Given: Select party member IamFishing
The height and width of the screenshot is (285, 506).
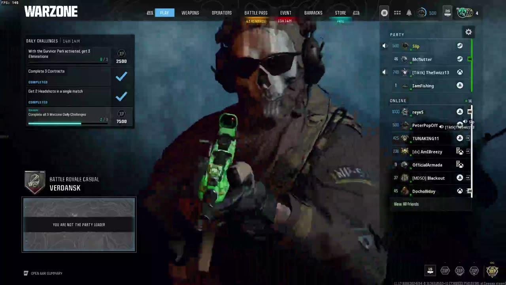Looking at the screenshot, I should pyautogui.click(x=430, y=85).
